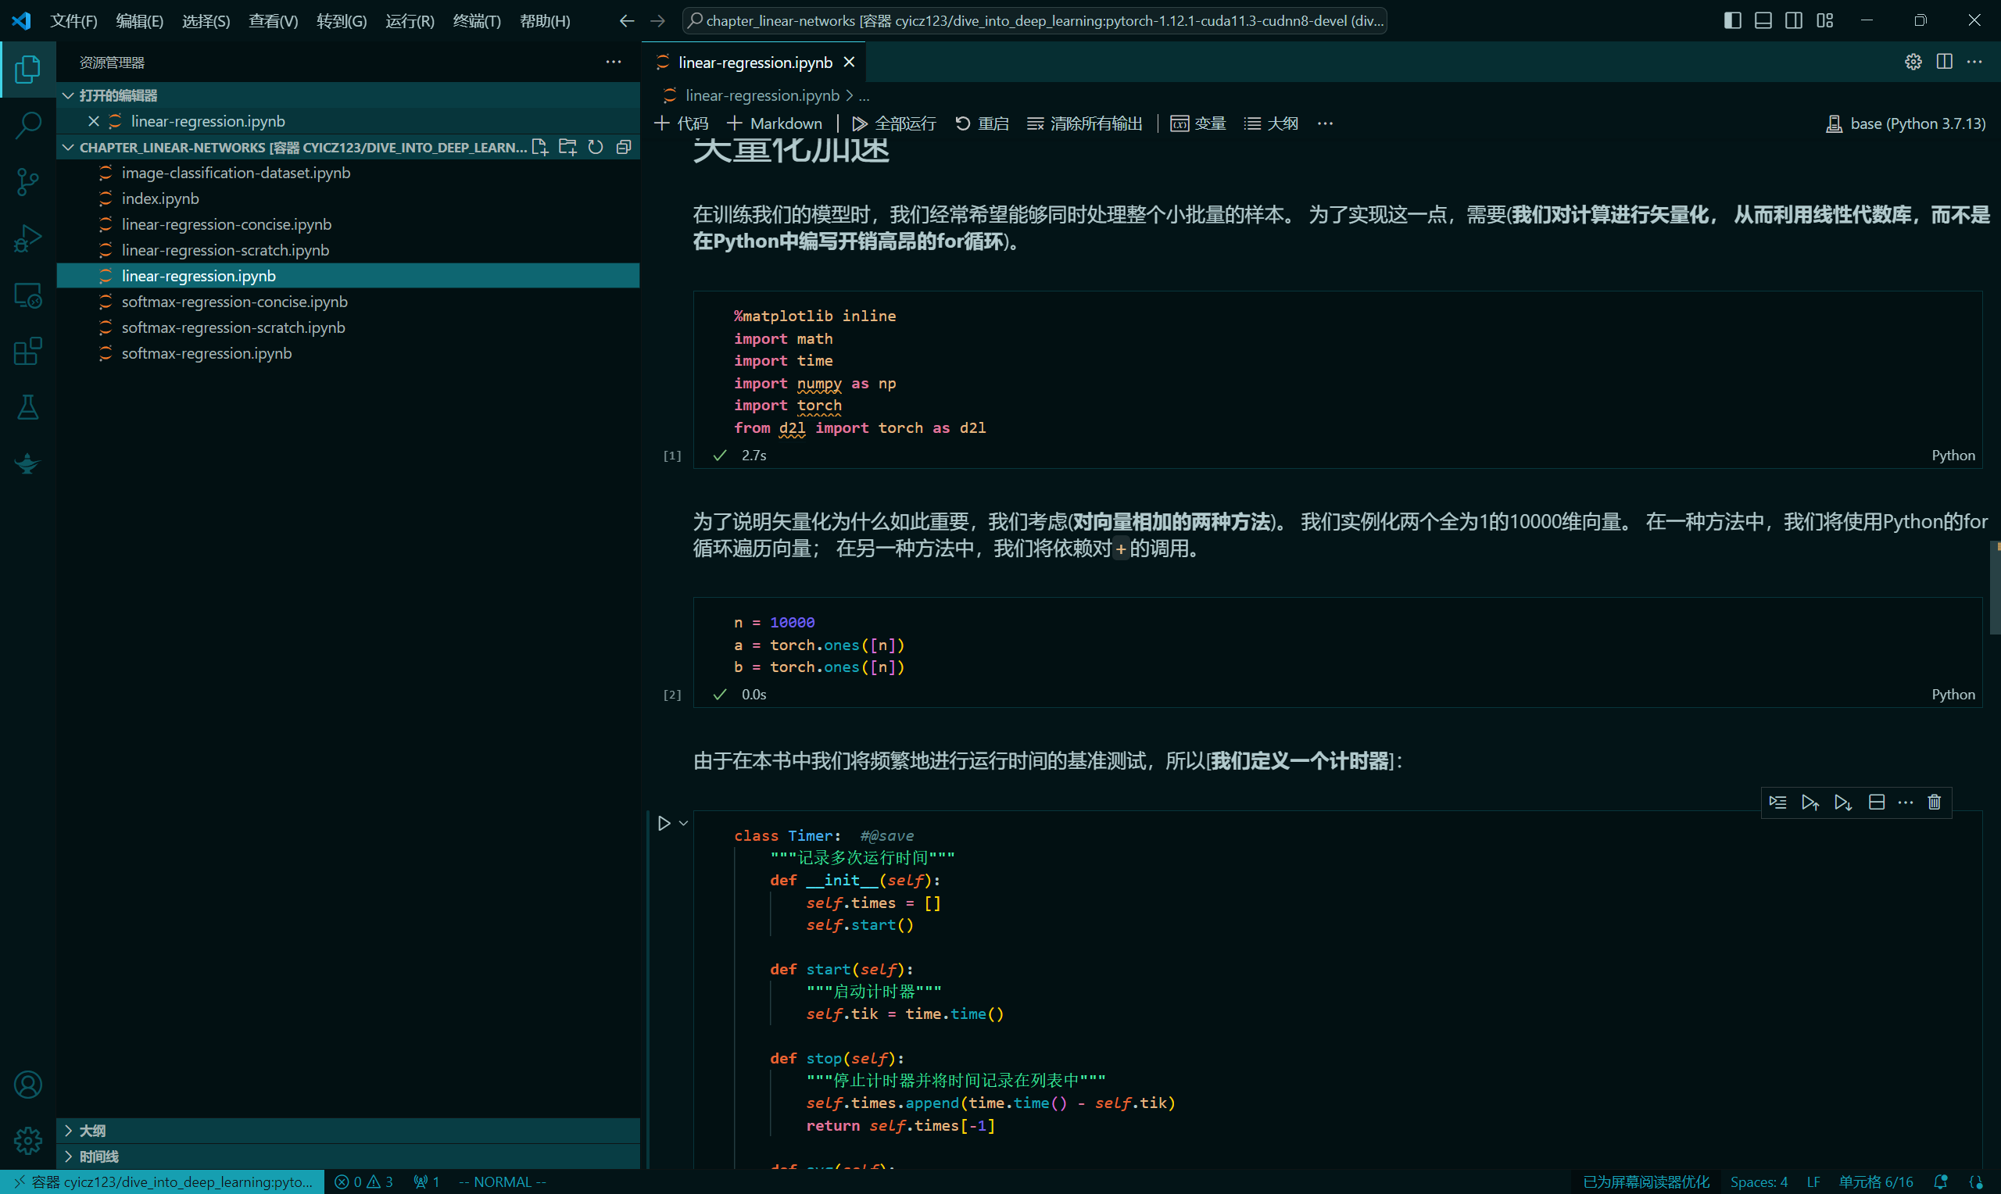This screenshot has height=1194, width=2001.
Task: Open the 运行(R) menu
Action: [x=409, y=21]
